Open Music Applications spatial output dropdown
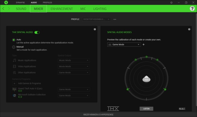Viewport: 197px width, 117px height. (x=74, y=60)
